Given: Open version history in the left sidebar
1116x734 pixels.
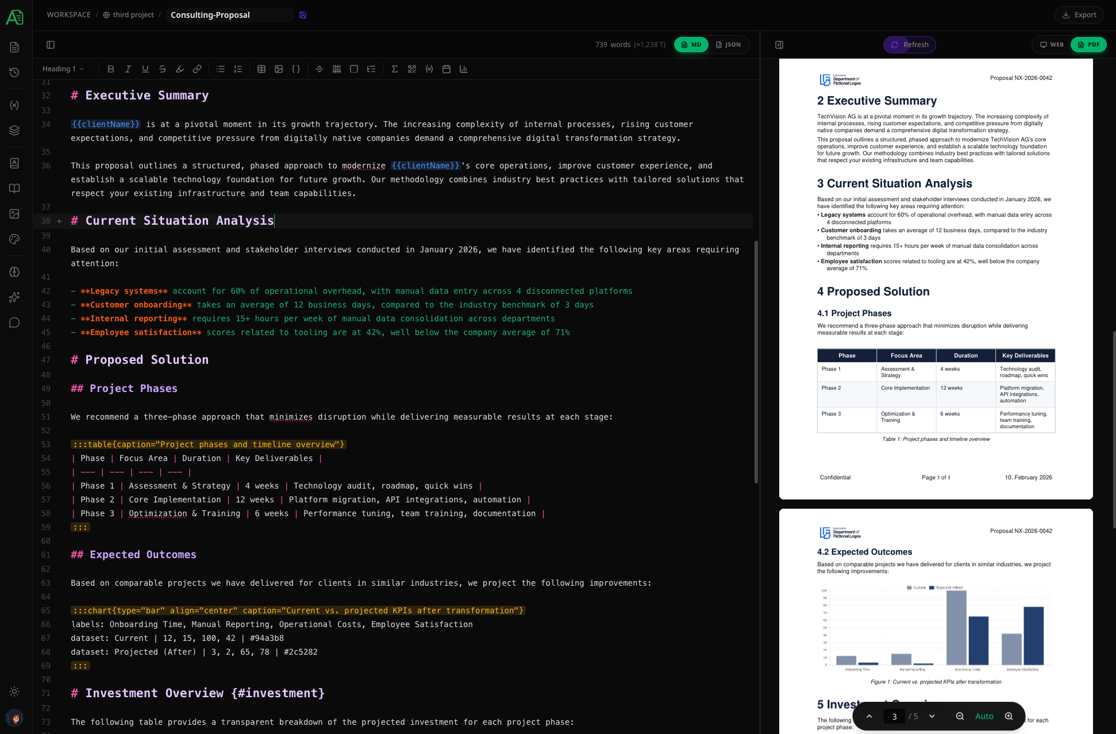Looking at the screenshot, I should [14, 72].
